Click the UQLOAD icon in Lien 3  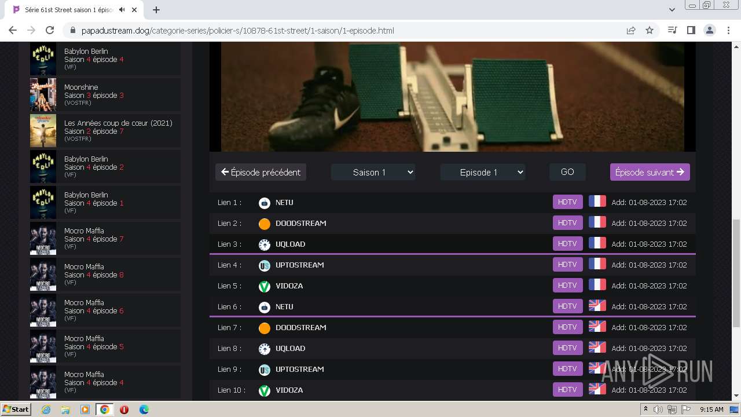[265, 244]
